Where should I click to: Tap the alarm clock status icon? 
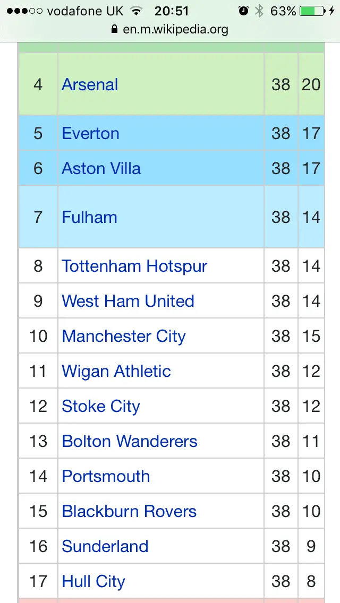(244, 11)
